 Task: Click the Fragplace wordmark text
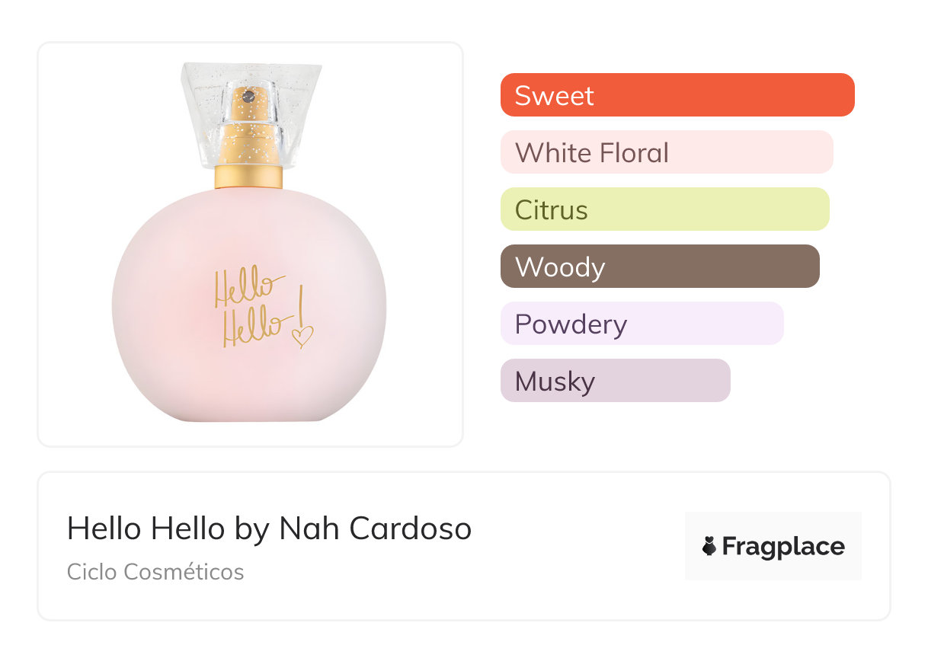pyautogui.click(x=783, y=546)
